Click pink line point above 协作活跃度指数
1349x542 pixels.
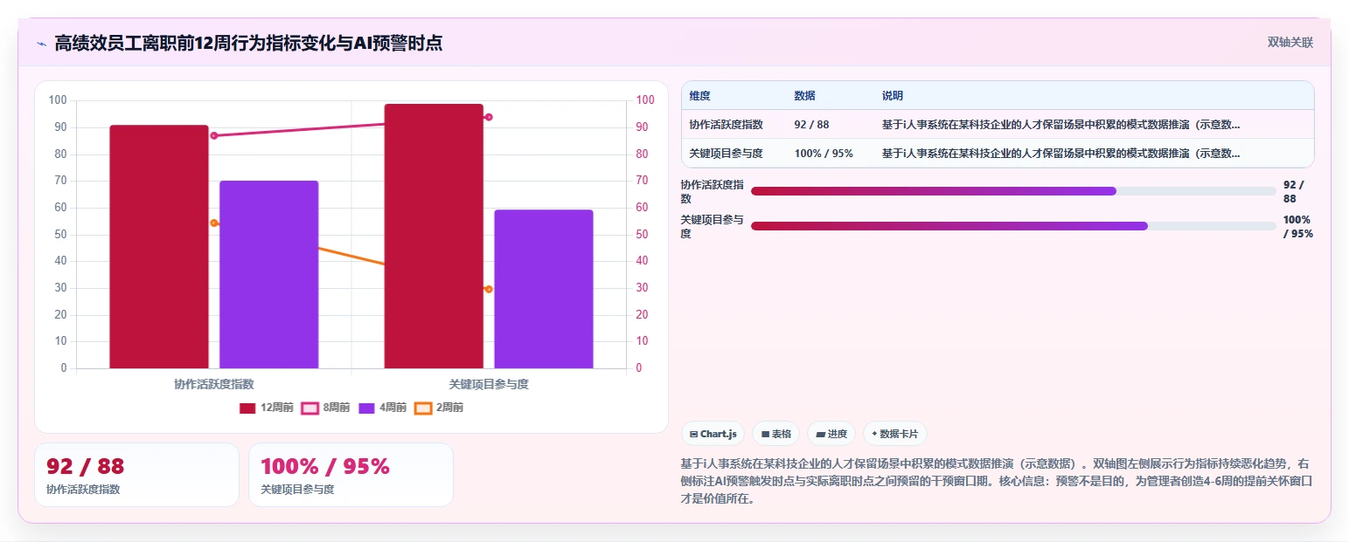click(x=214, y=135)
